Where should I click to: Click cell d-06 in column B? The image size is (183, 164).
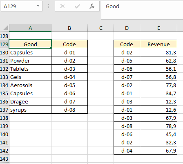tap(69, 93)
